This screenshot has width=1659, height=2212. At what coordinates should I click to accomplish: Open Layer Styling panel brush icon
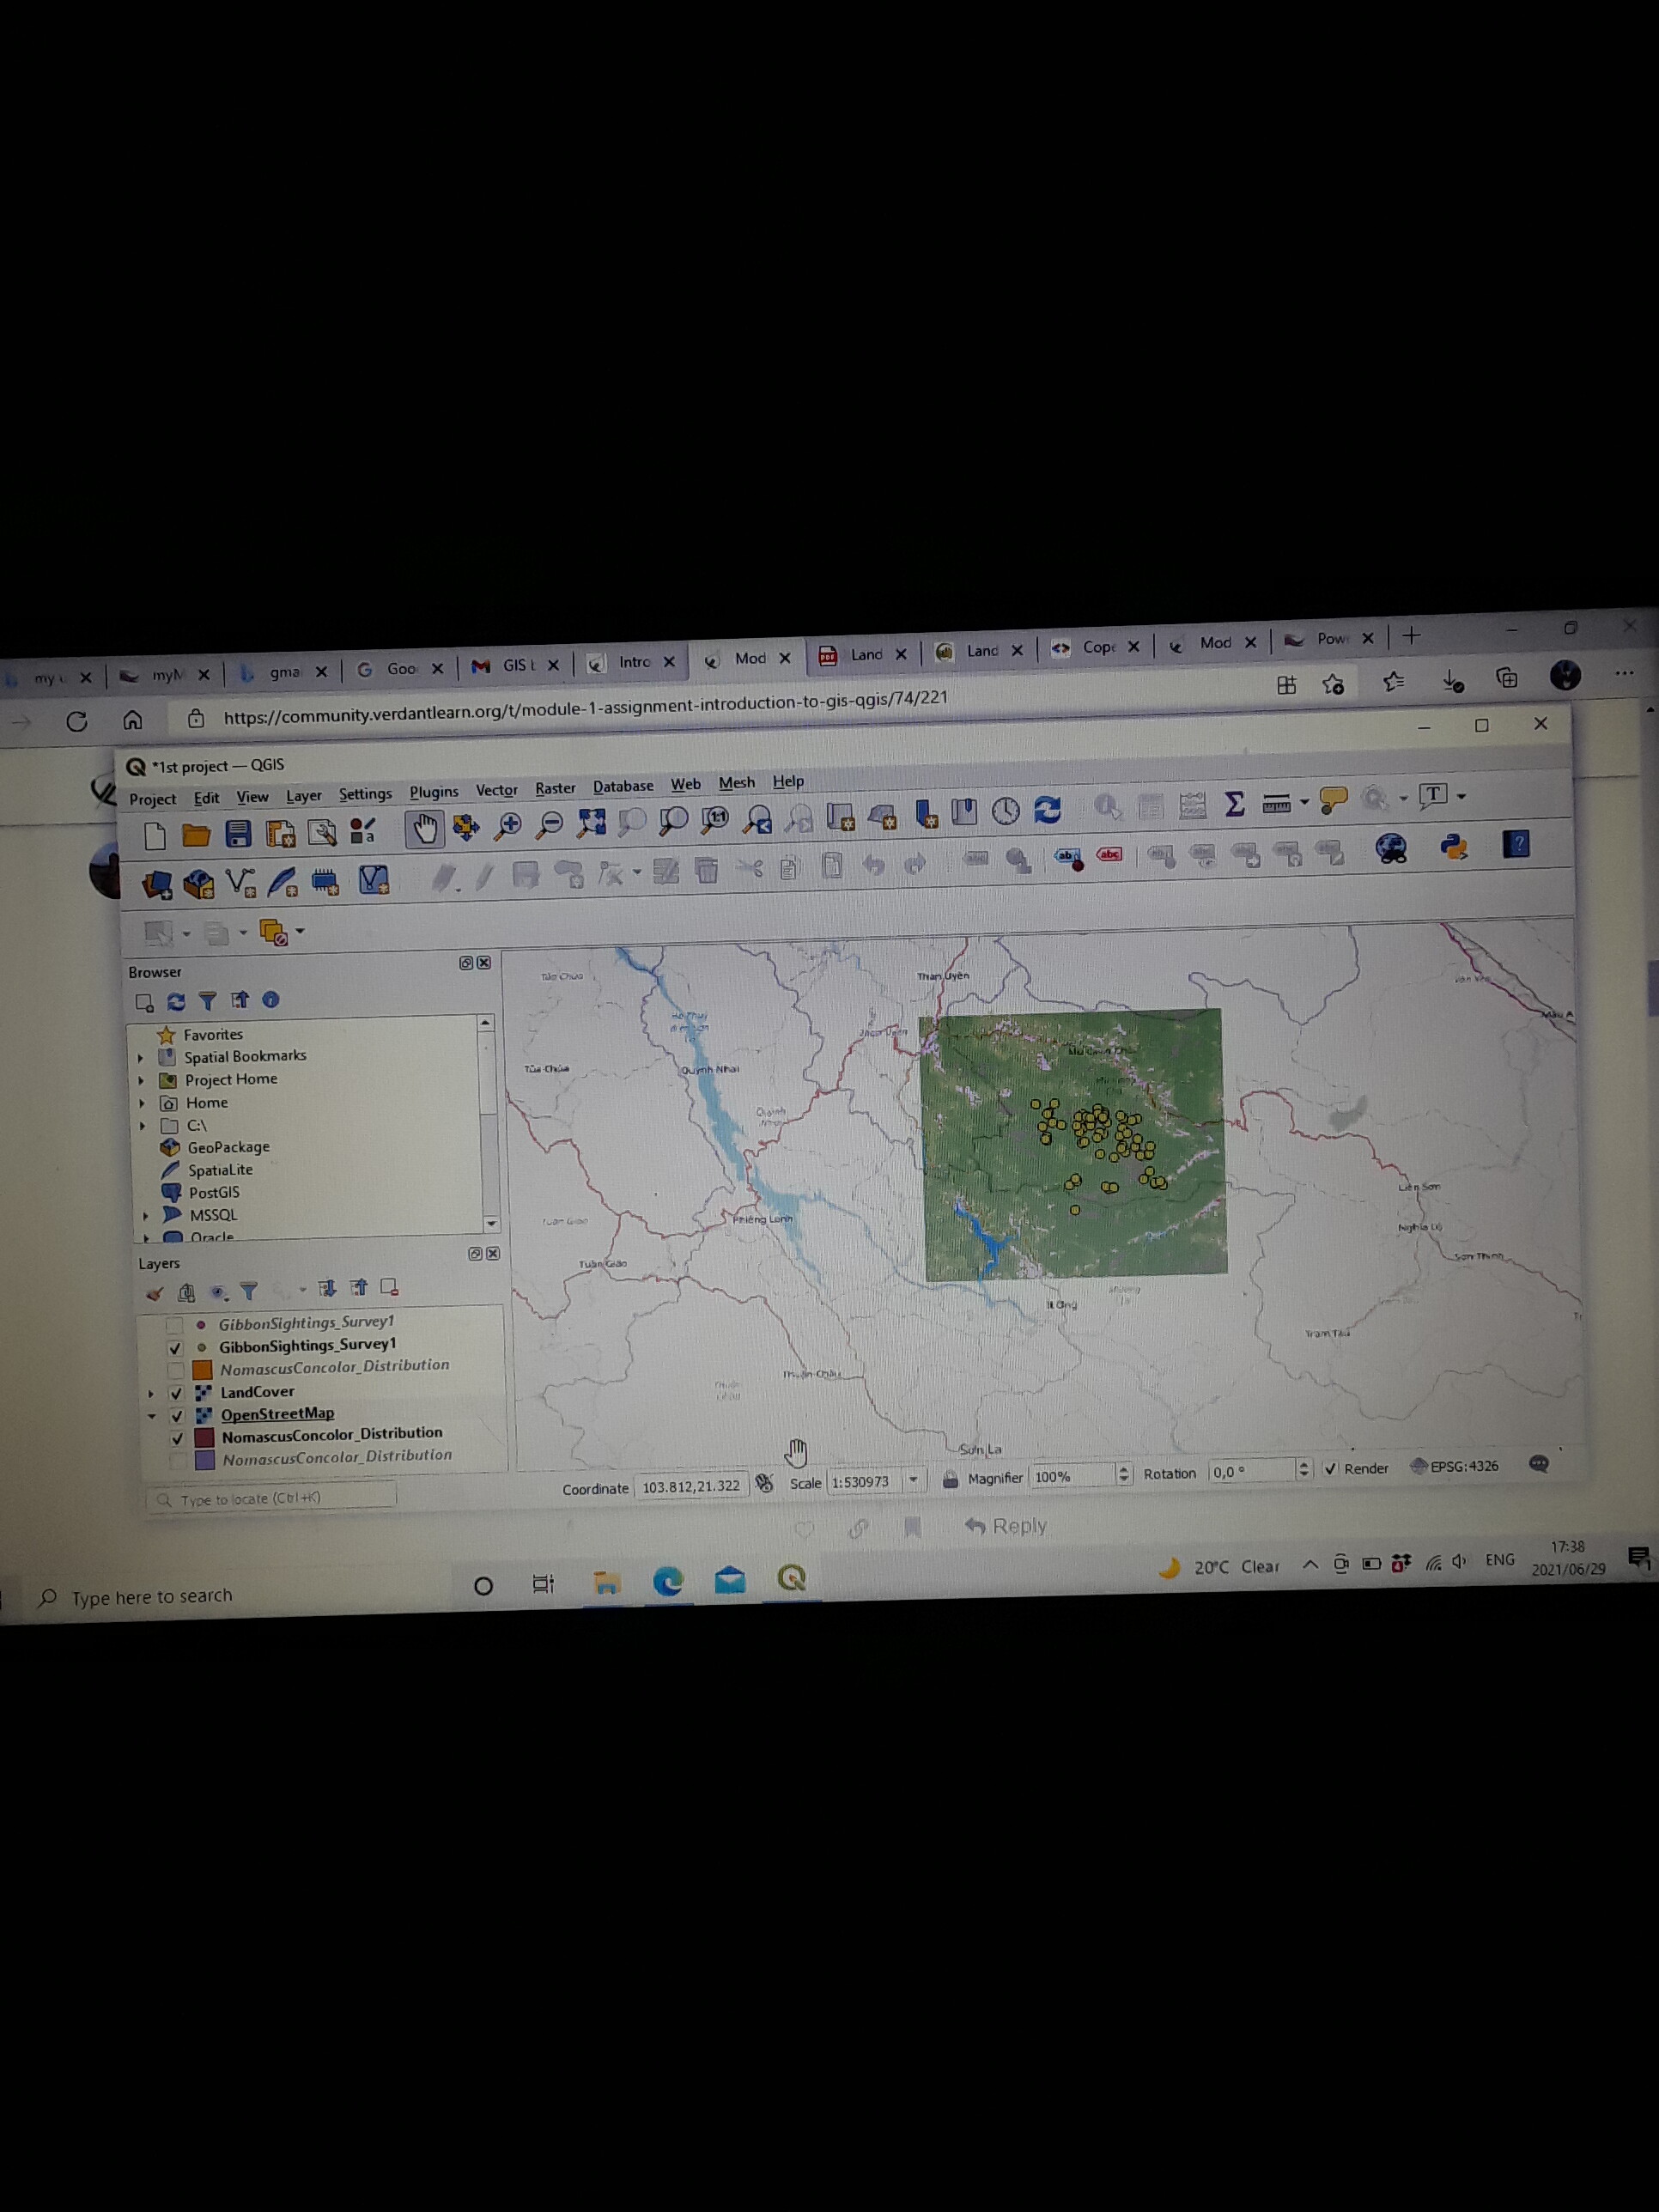154,1294
